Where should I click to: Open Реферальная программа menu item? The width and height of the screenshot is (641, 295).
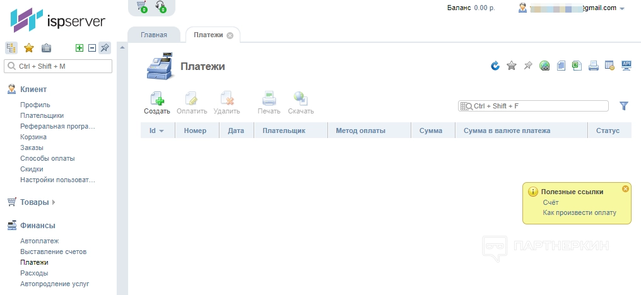(57, 126)
